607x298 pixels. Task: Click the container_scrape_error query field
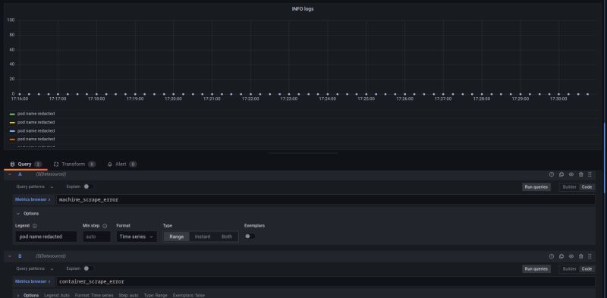(326, 281)
